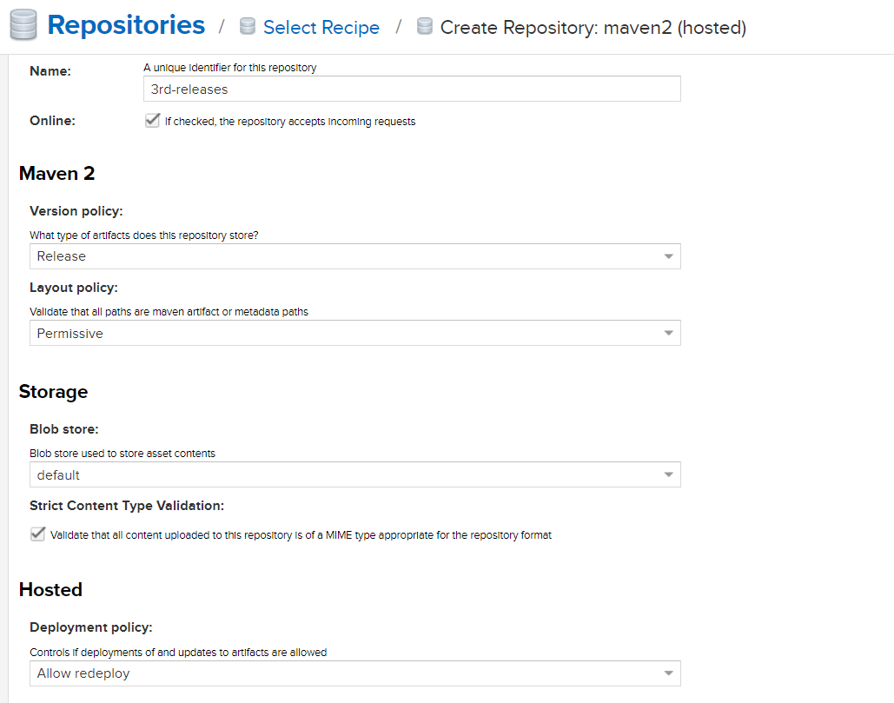Toggle the Online checkbox

(153, 121)
